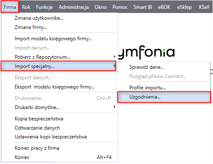Open the Okno menu
Image resolution: width=213 pixels, height=164 pixels.
click(100, 7)
